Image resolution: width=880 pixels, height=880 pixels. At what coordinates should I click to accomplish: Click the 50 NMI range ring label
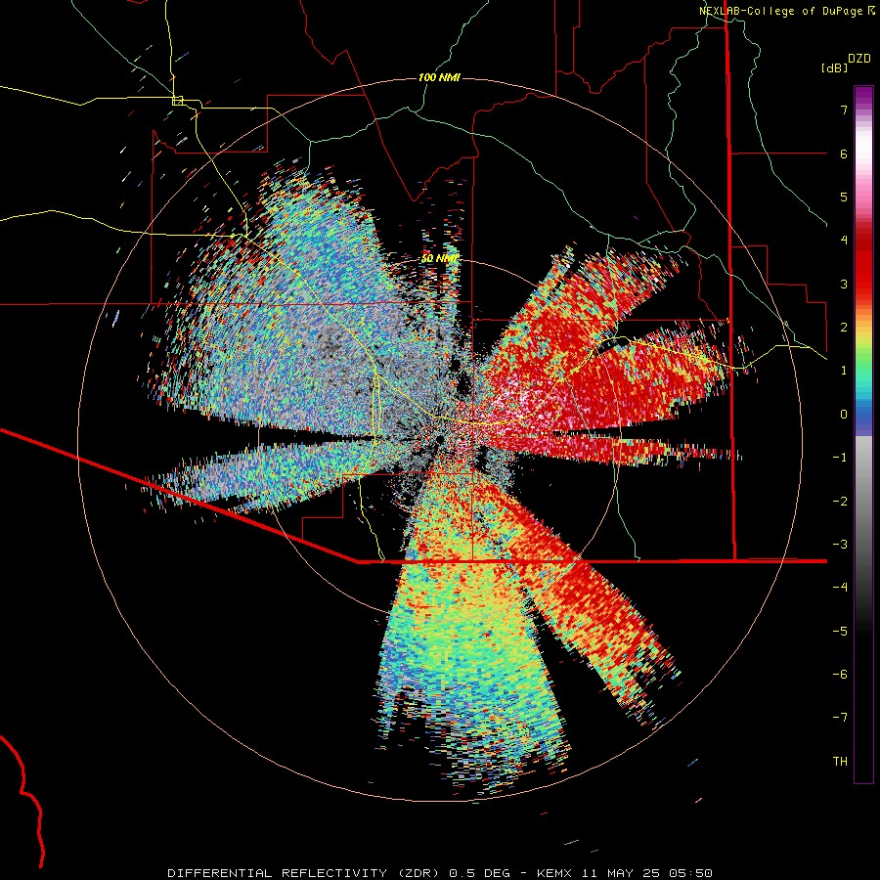click(x=439, y=259)
